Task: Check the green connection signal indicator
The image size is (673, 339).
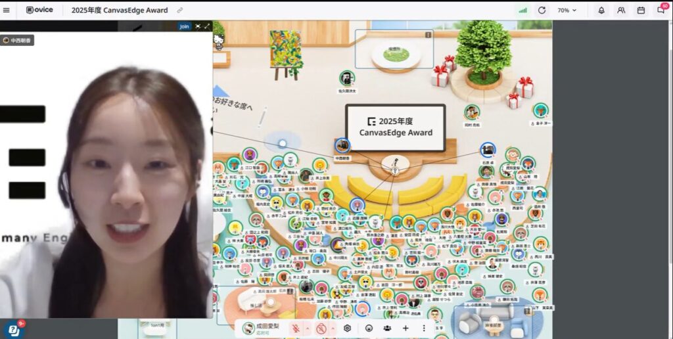Action: 522,11
